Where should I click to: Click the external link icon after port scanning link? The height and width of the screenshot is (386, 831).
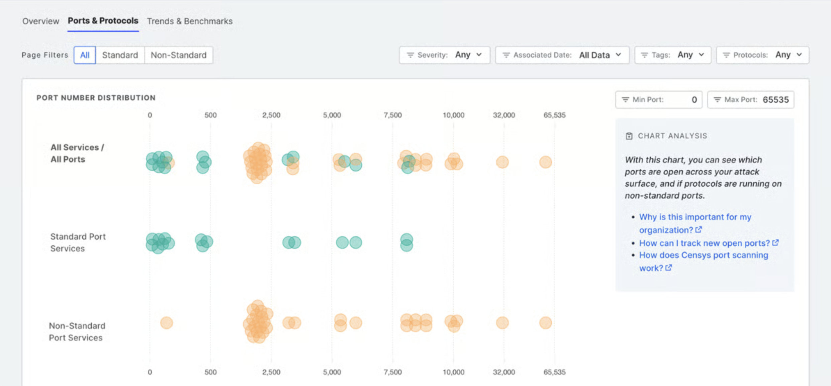click(x=669, y=267)
